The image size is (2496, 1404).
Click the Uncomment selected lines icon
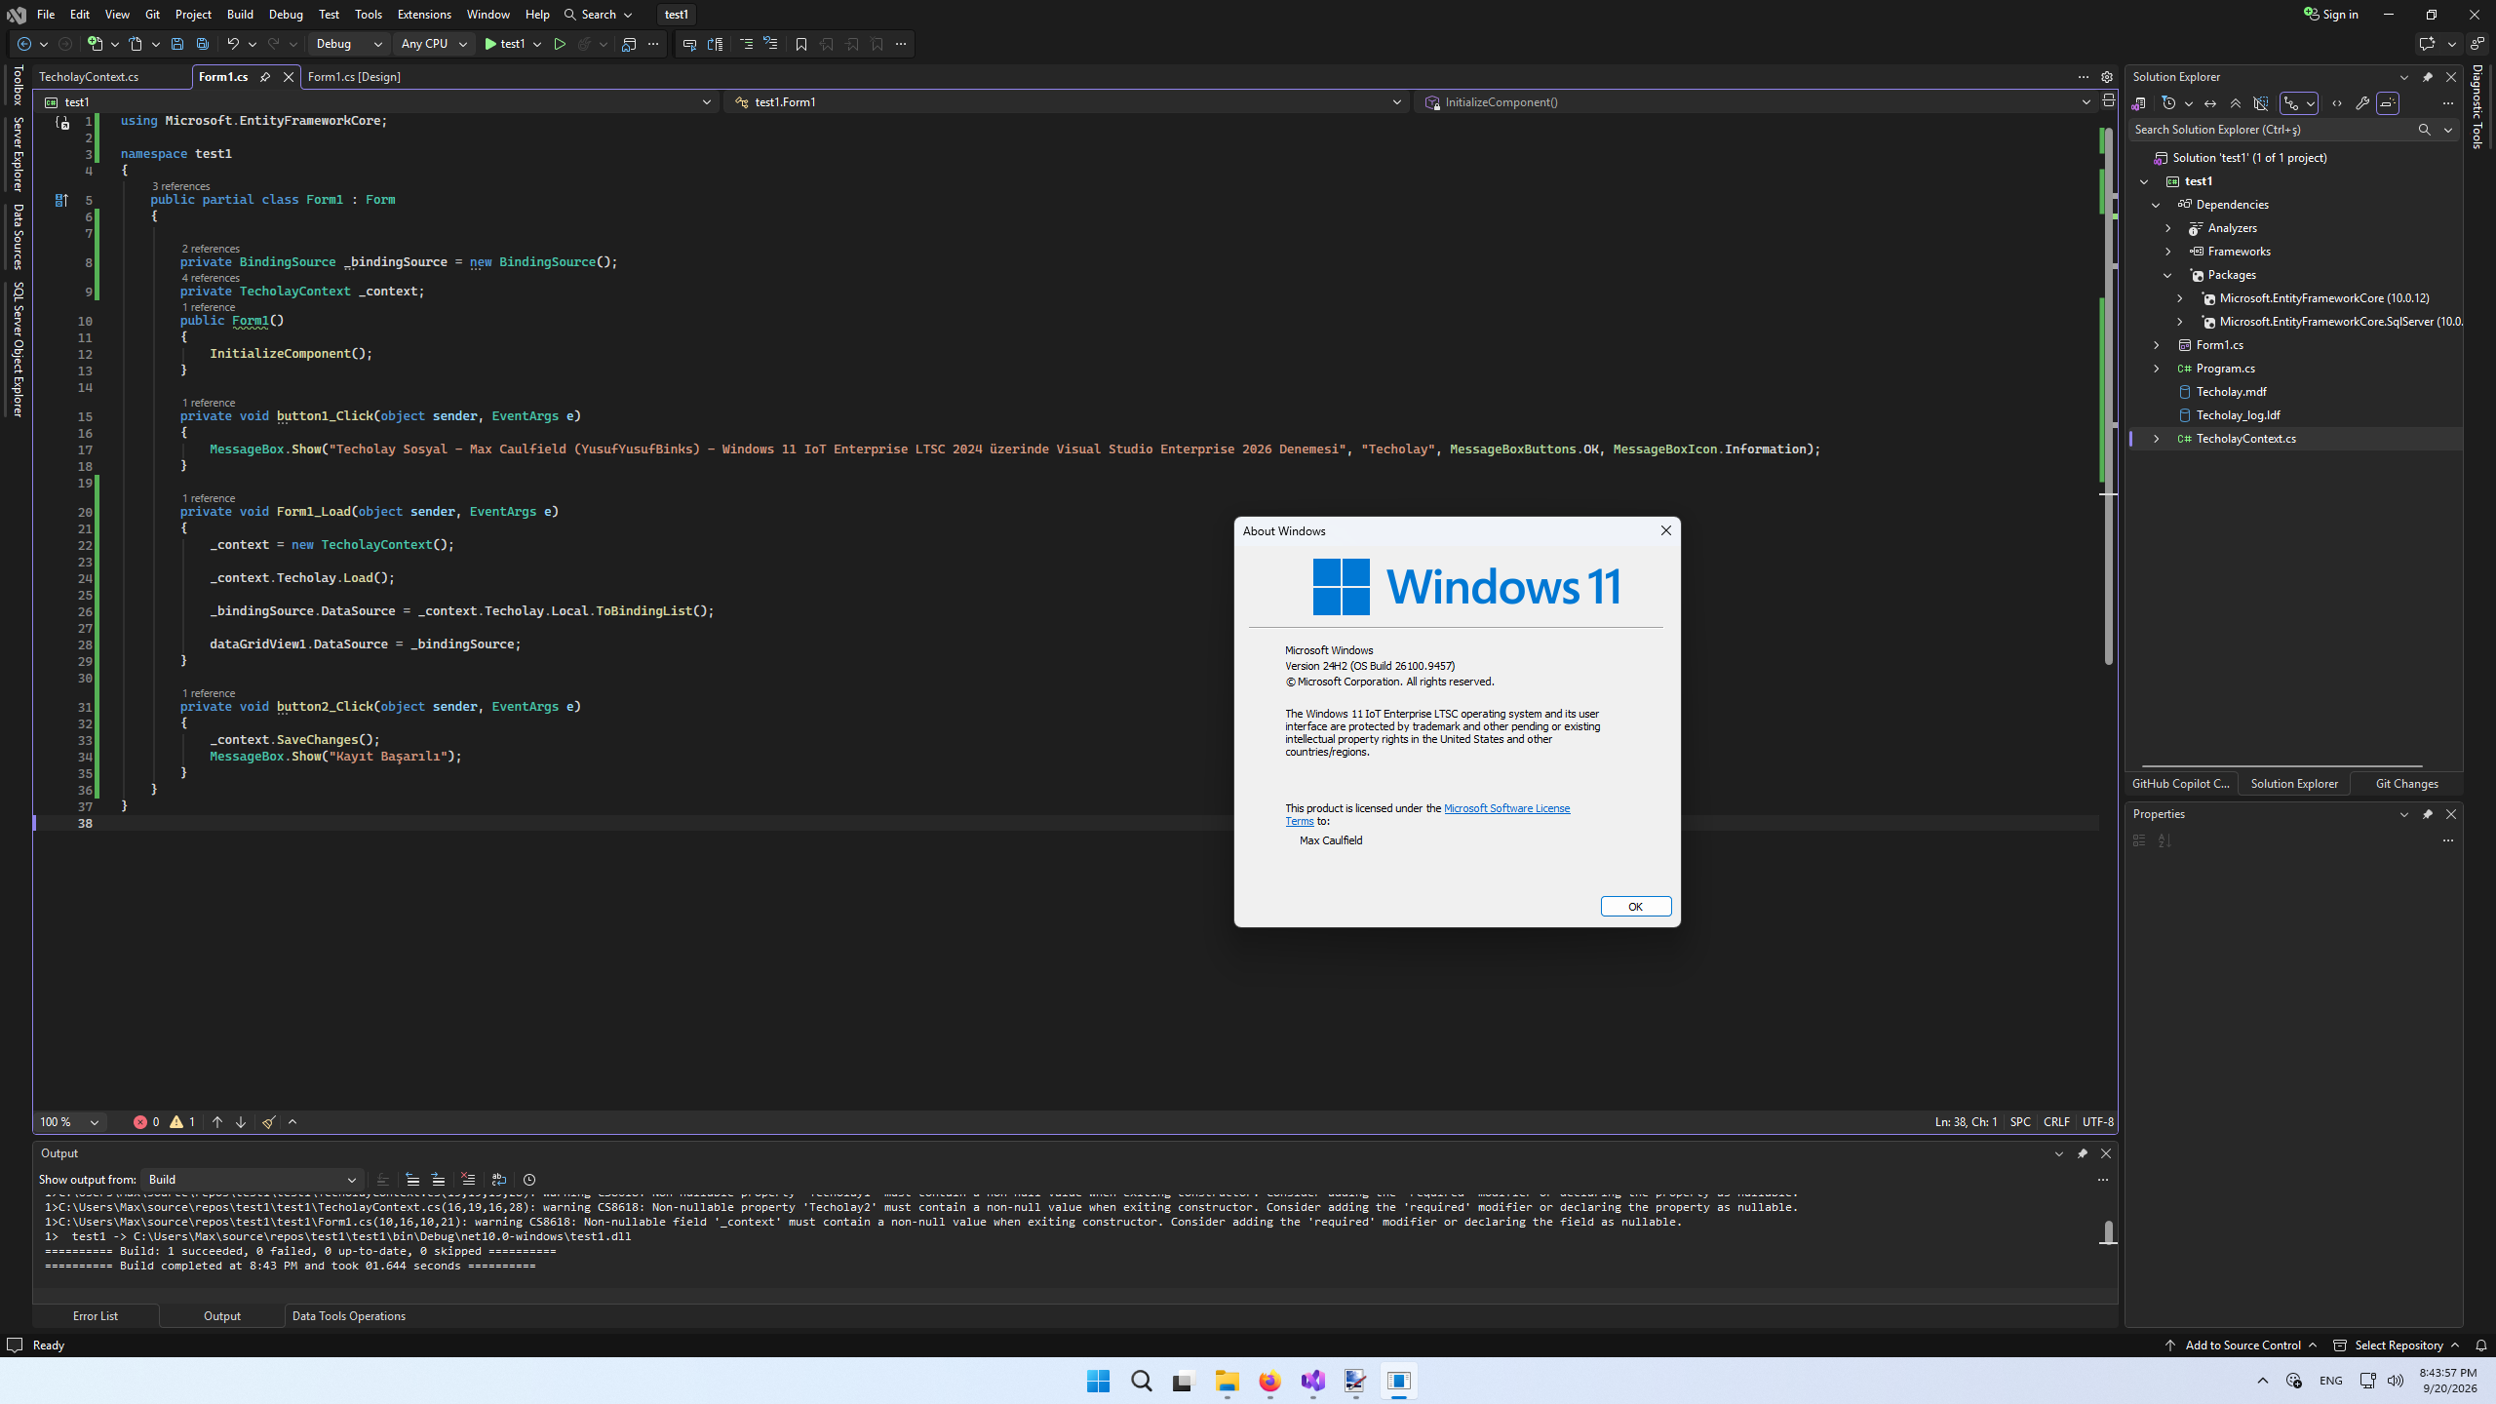coord(771,44)
